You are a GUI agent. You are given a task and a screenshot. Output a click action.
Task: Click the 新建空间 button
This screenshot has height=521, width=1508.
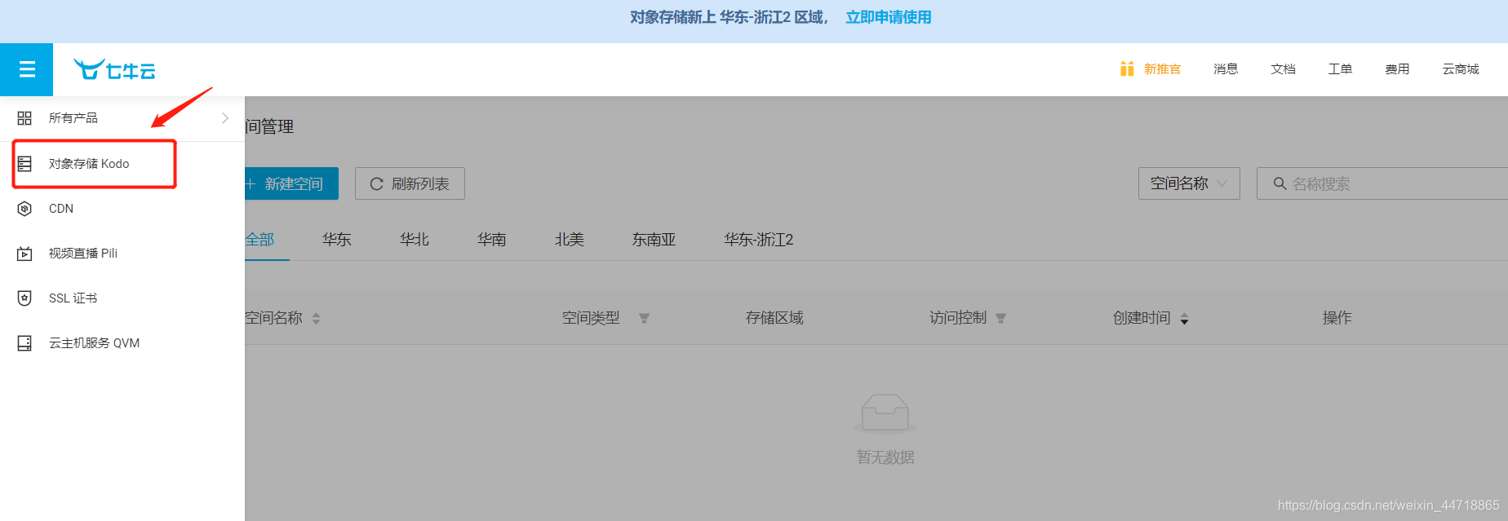point(291,183)
